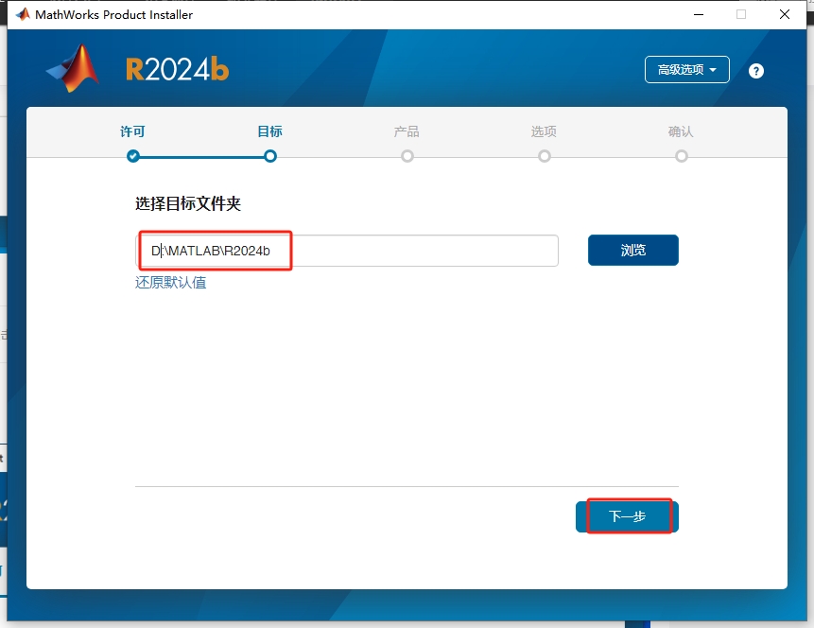The width and height of the screenshot is (814, 628).
Task: Click the 下一步 button to proceed
Action: pos(629,515)
